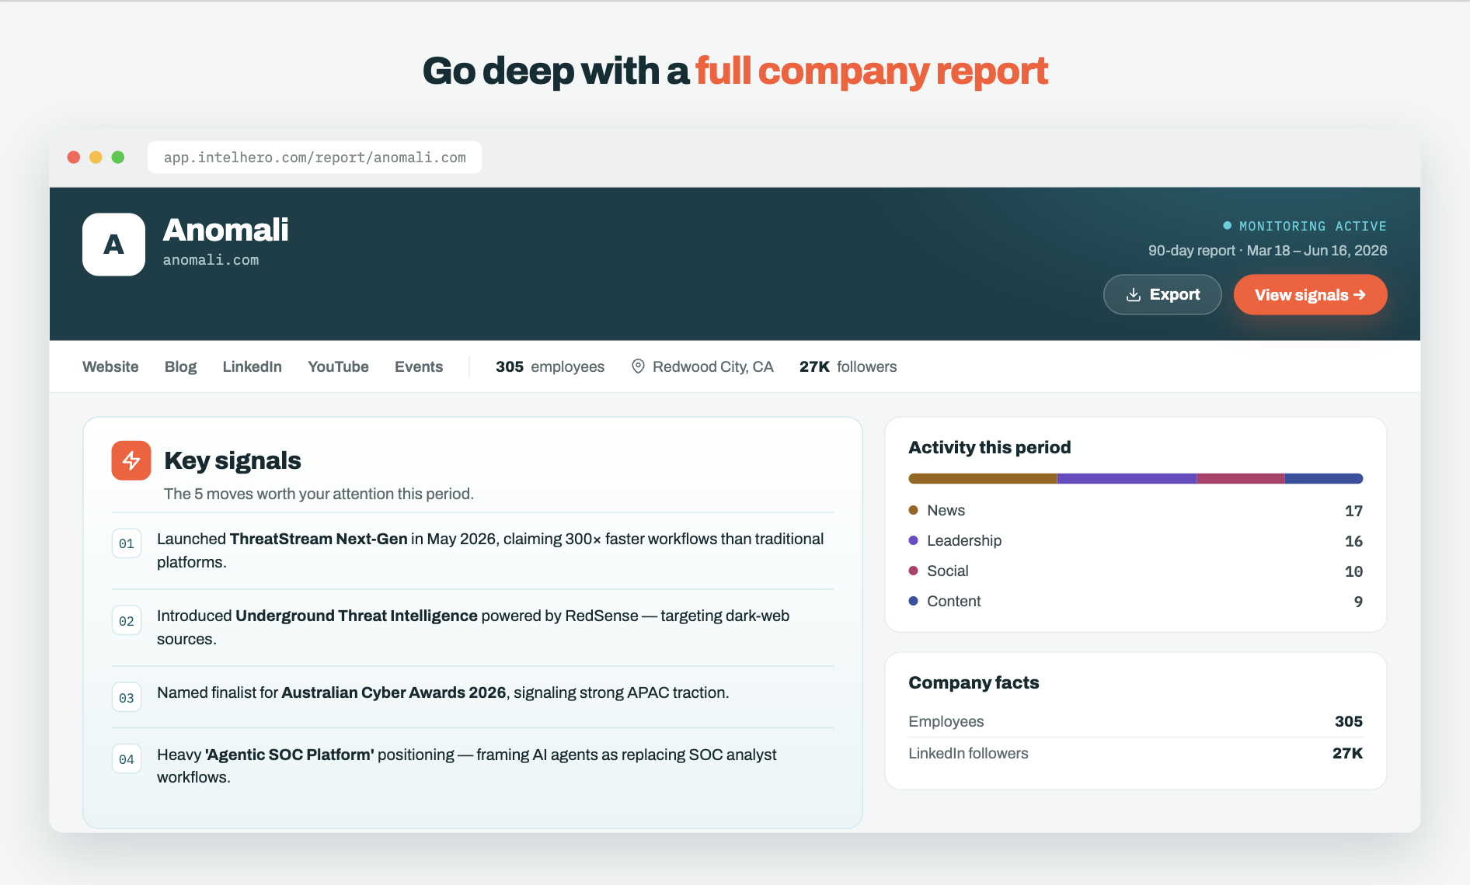Click the Leadership legend dot
1470x885 pixels.
coord(914,540)
